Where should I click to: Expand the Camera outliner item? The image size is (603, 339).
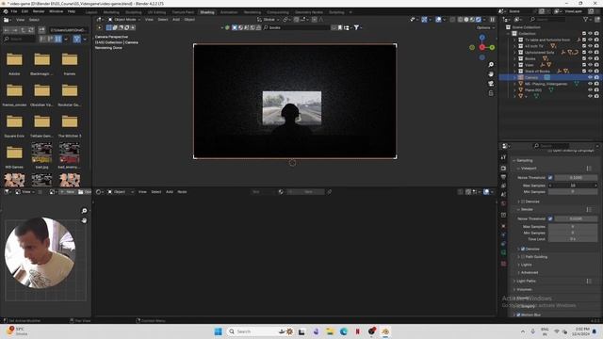click(514, 77)
